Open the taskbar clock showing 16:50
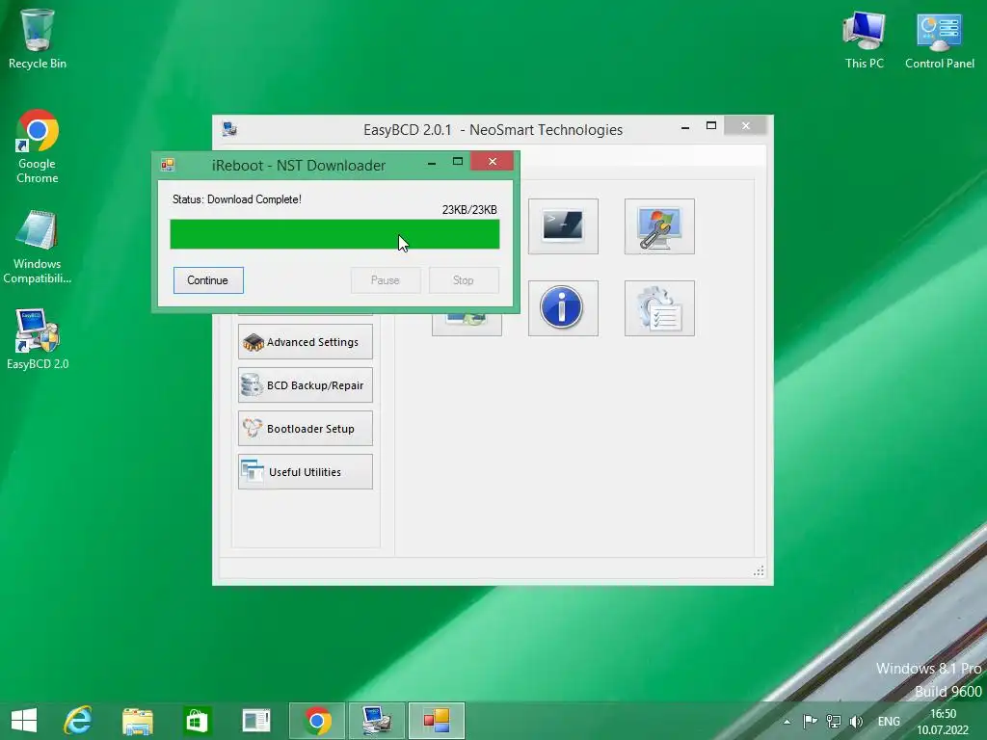Viewport: 987px width, 740px height. pos(943,722)
